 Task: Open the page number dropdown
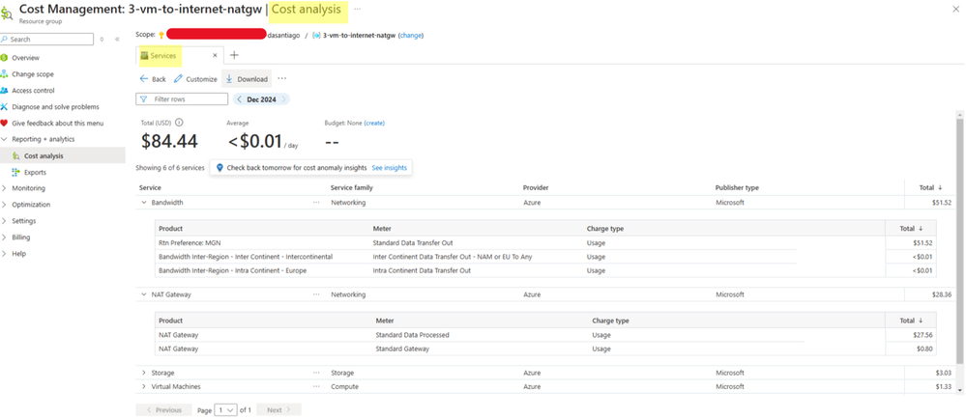coord(225,409)
